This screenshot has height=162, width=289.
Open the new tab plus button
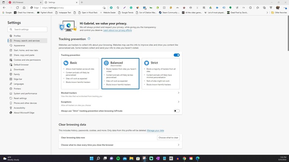[x=82, y=2]
